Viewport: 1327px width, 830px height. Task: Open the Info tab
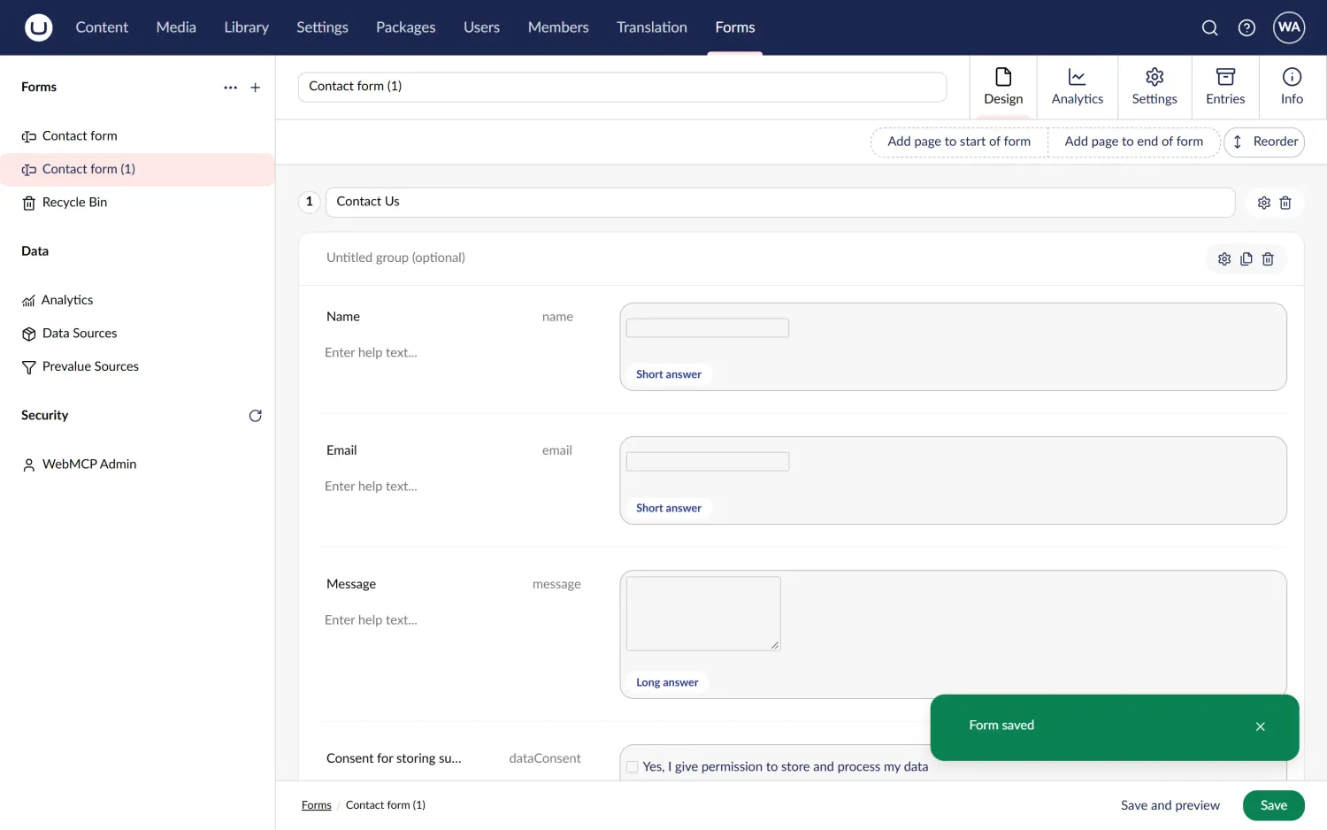[x=1292, y=87]
